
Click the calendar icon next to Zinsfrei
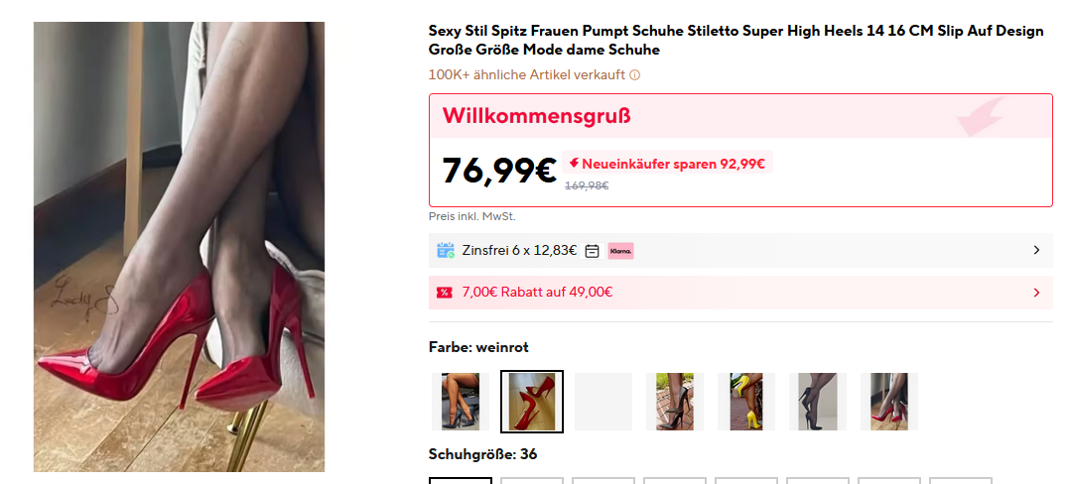click(593, 251)
